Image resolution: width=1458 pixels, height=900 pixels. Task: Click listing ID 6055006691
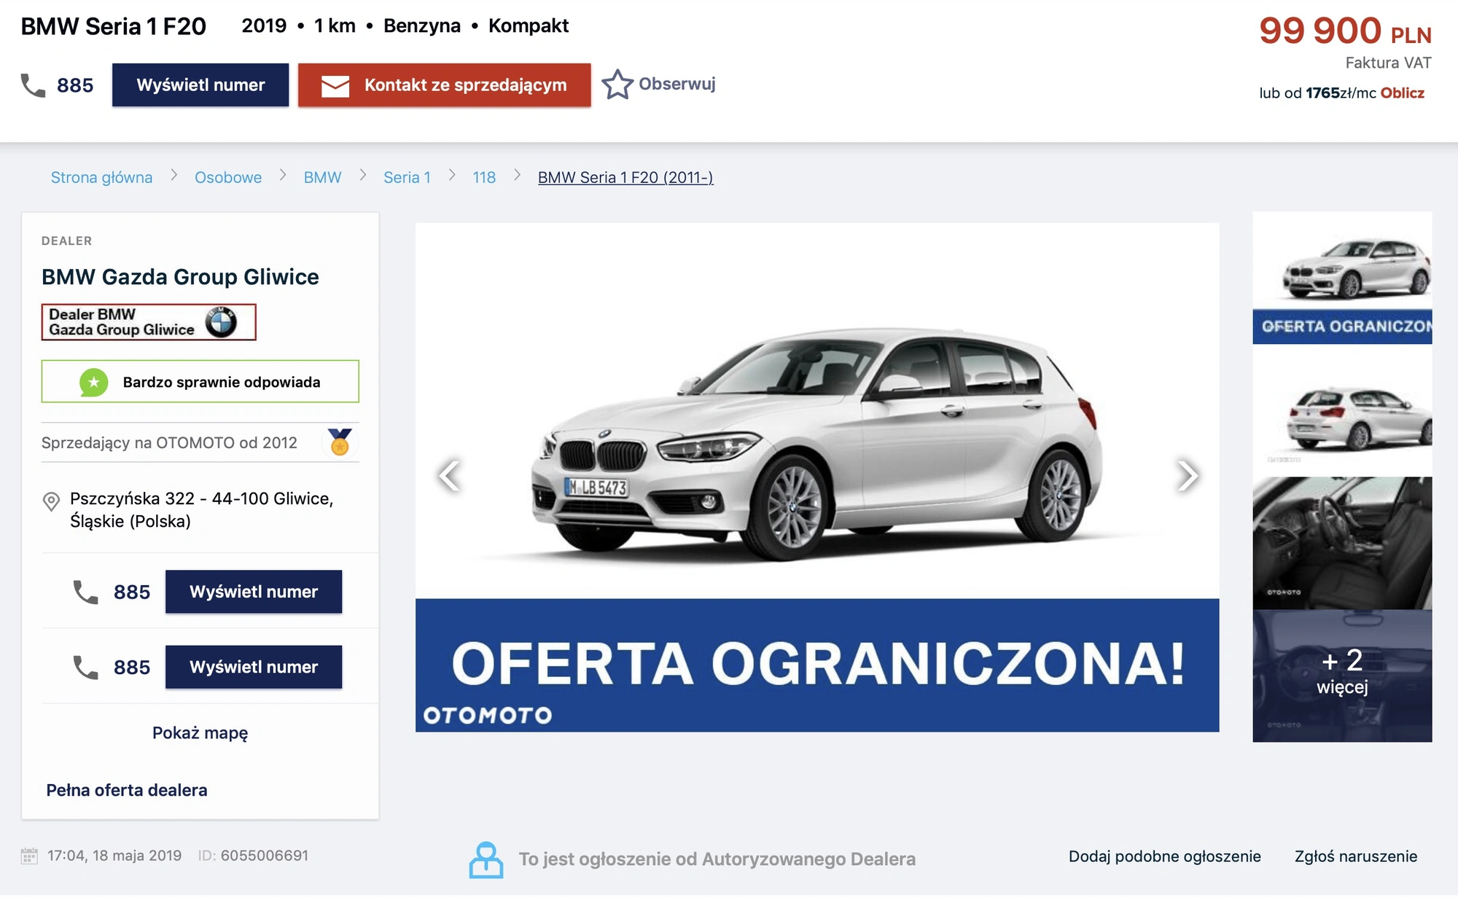253,856
